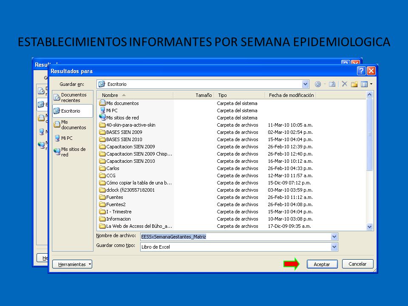Select the Fuentes2 folder
Screen dimensions: 408x306
click(x=113, y=204)
